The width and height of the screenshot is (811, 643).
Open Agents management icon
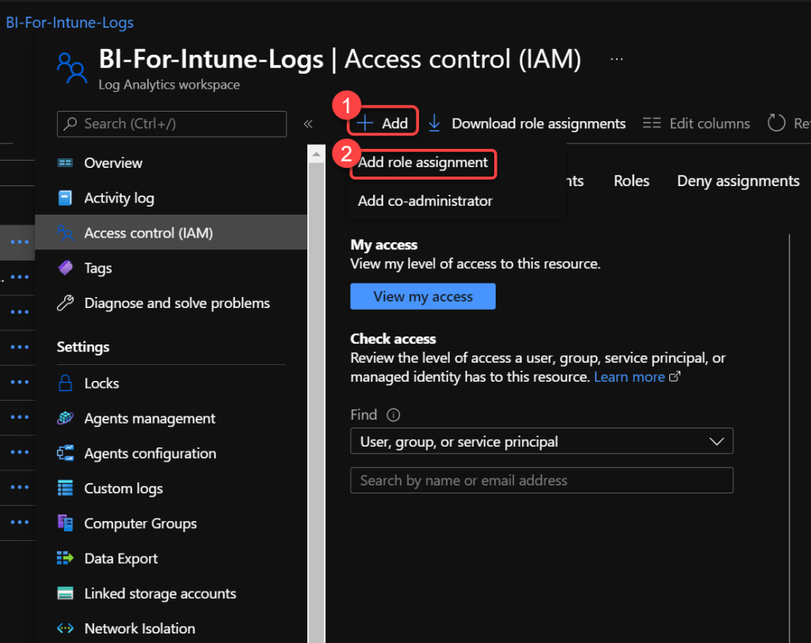(65, 418)
